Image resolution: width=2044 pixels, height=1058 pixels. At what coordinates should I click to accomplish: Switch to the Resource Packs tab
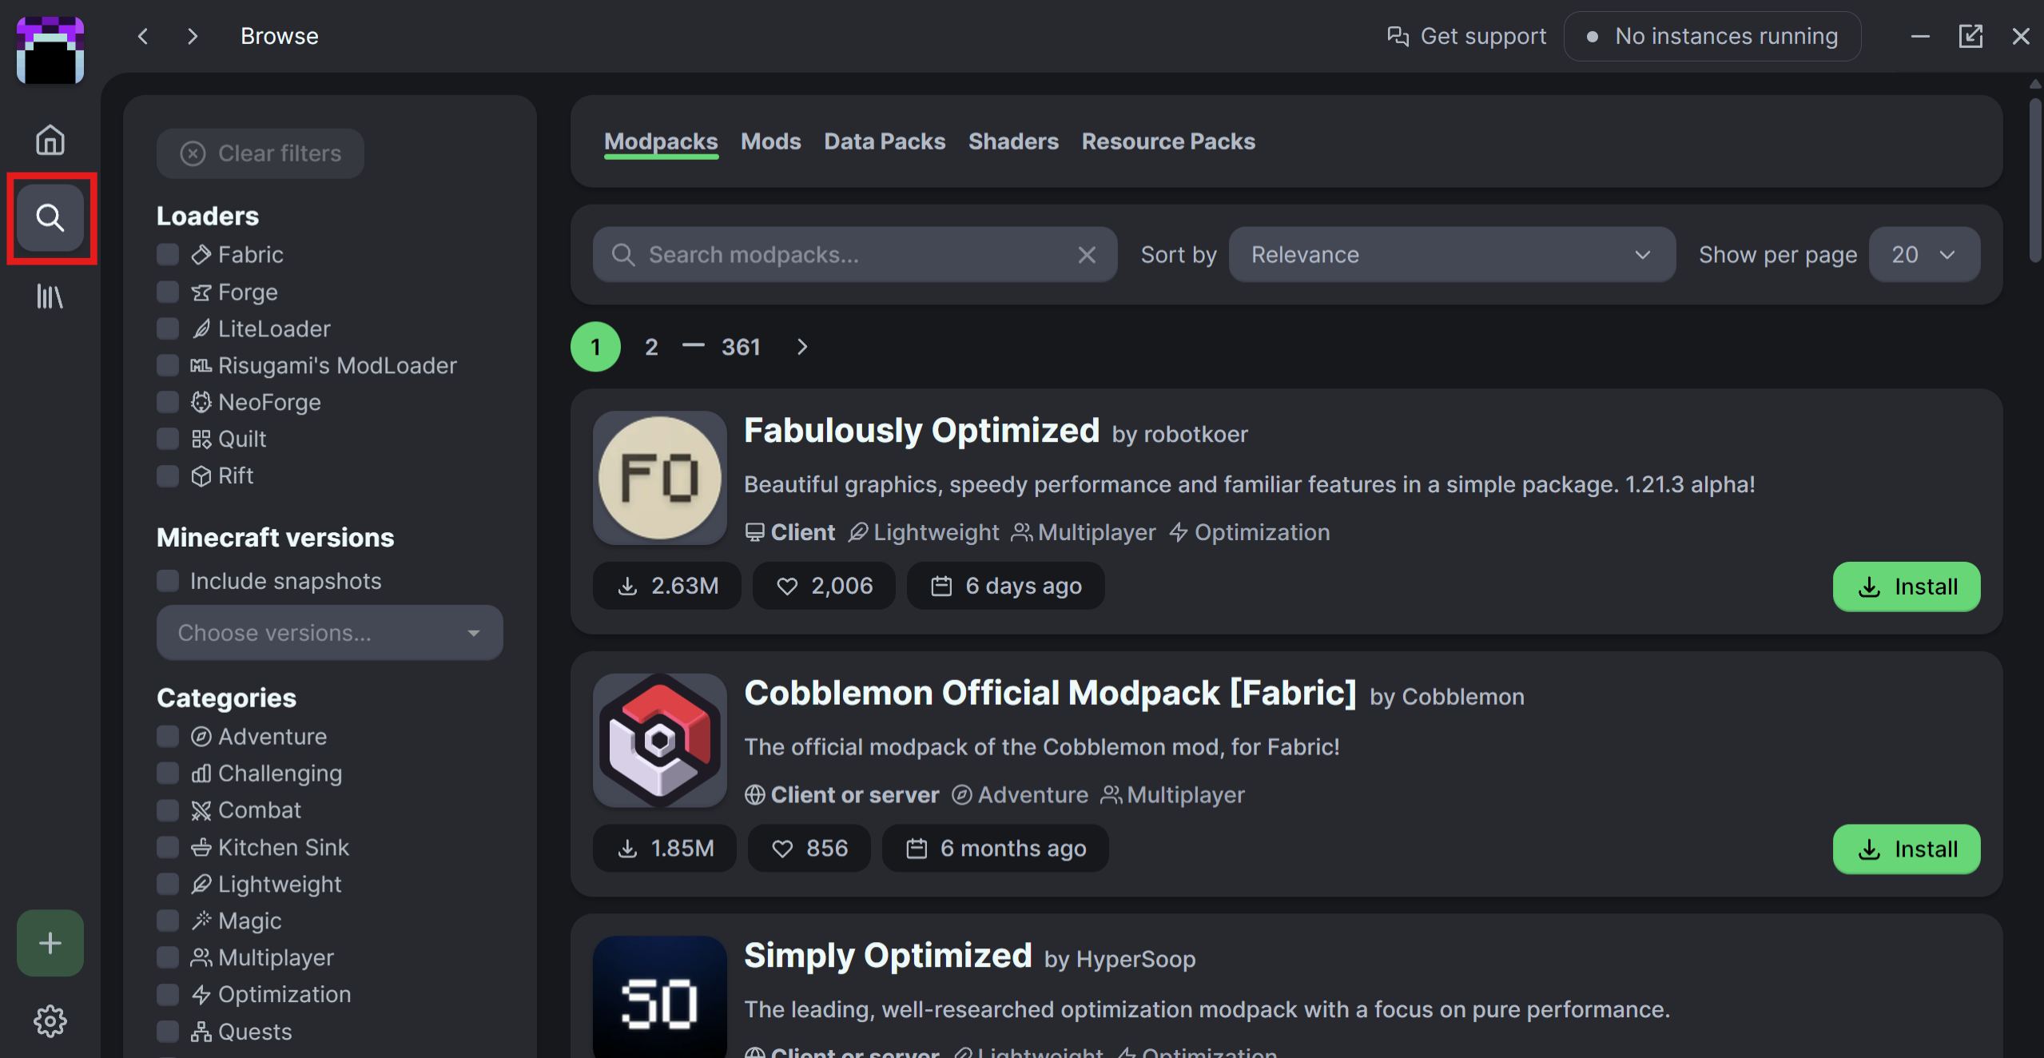click(1168, 141)
